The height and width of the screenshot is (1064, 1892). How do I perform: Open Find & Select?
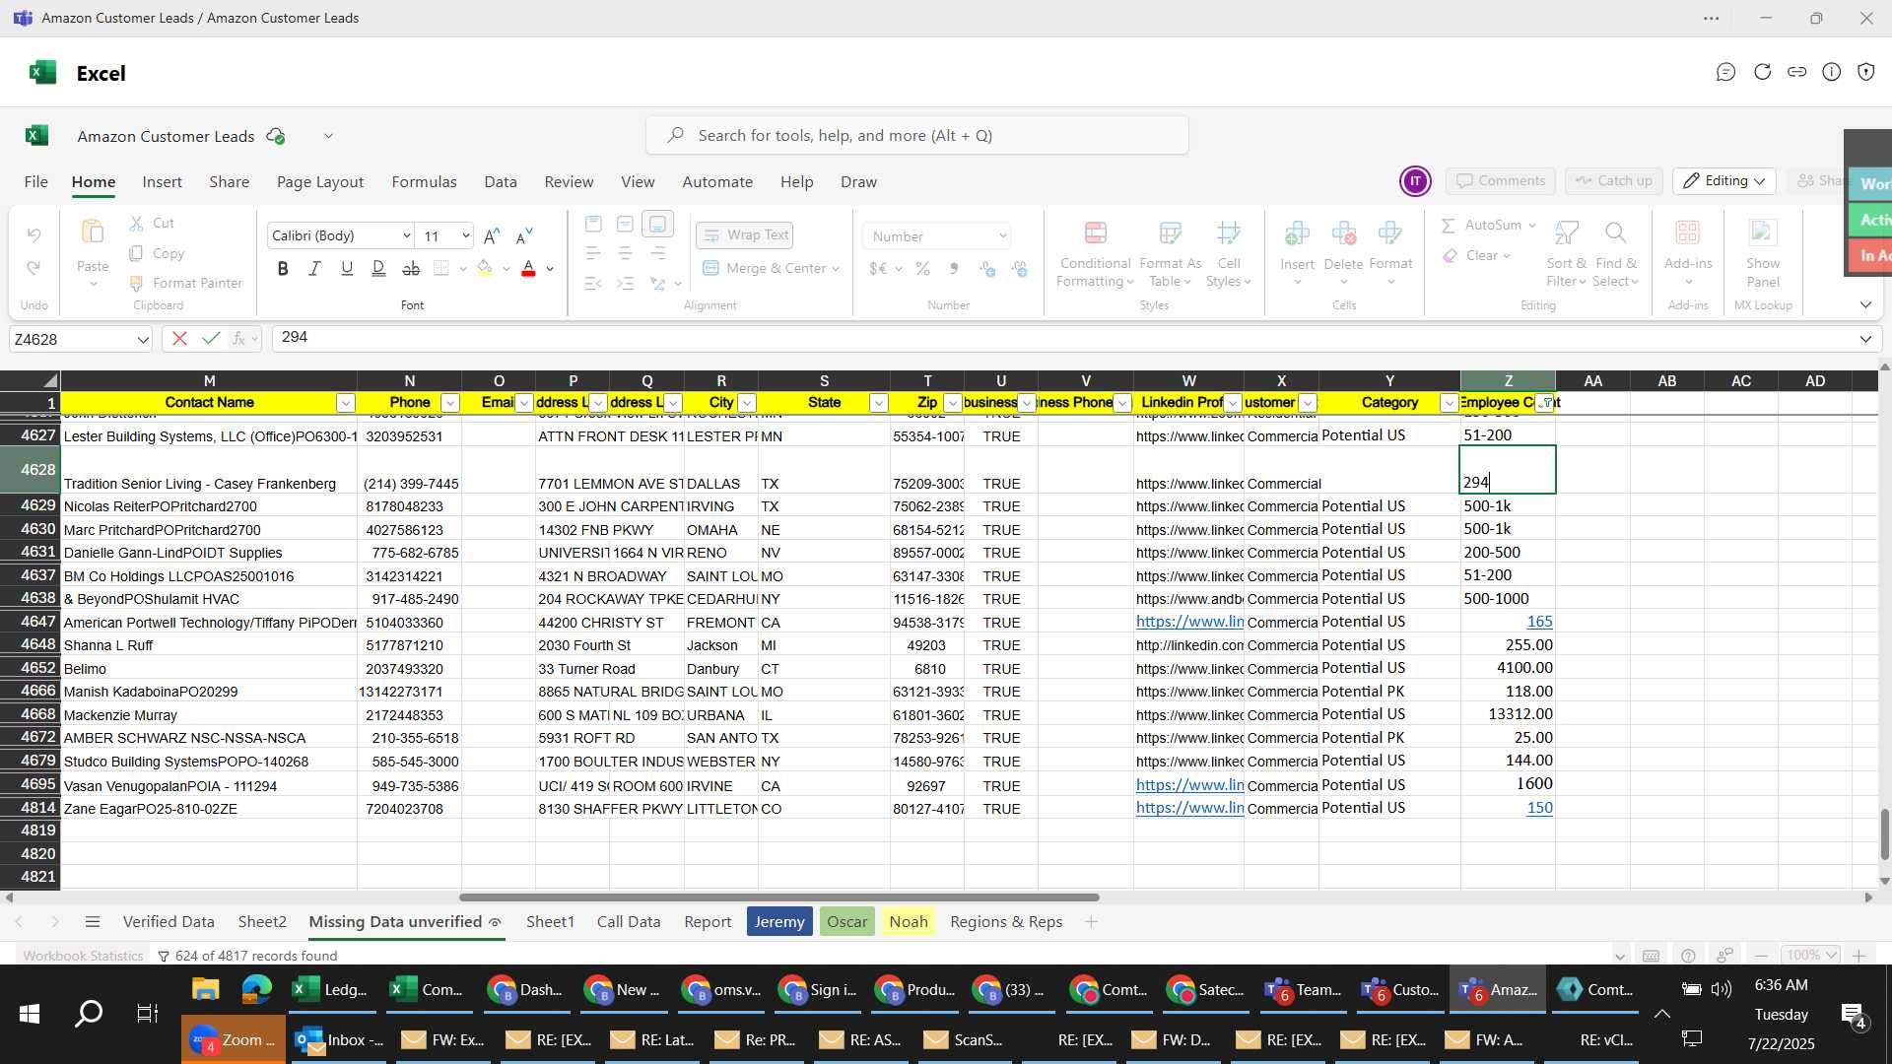coord(1616,254)
